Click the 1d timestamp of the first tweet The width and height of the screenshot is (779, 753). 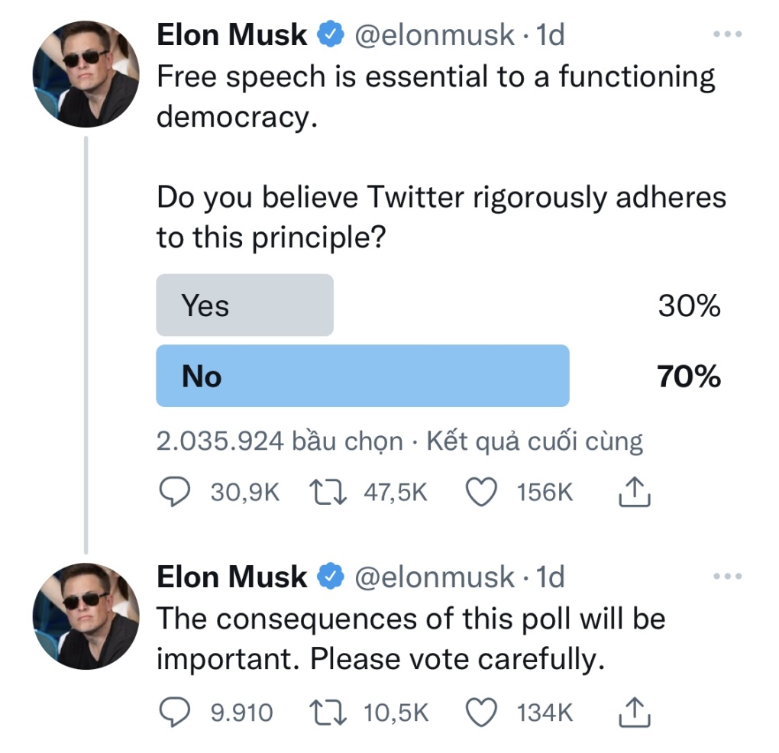coord(550,35)
